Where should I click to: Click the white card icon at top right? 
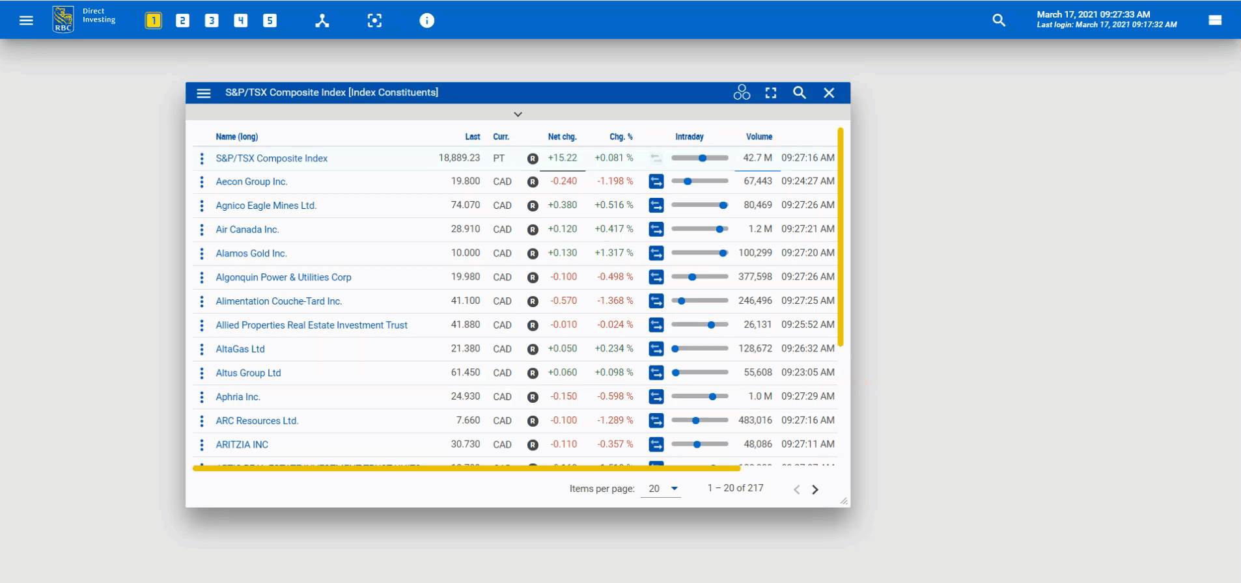click(x=1215, y=20)
